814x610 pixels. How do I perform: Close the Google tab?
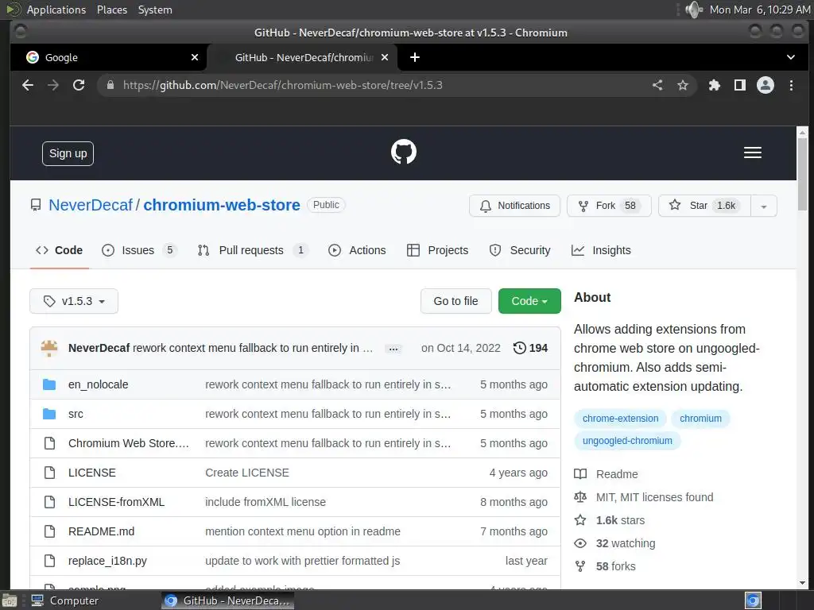click(x=195, y=57)
